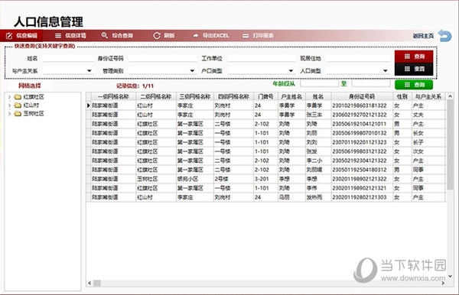
Task: Click the 刷新 refresh toolbar item
Action: tap(164, 36)
